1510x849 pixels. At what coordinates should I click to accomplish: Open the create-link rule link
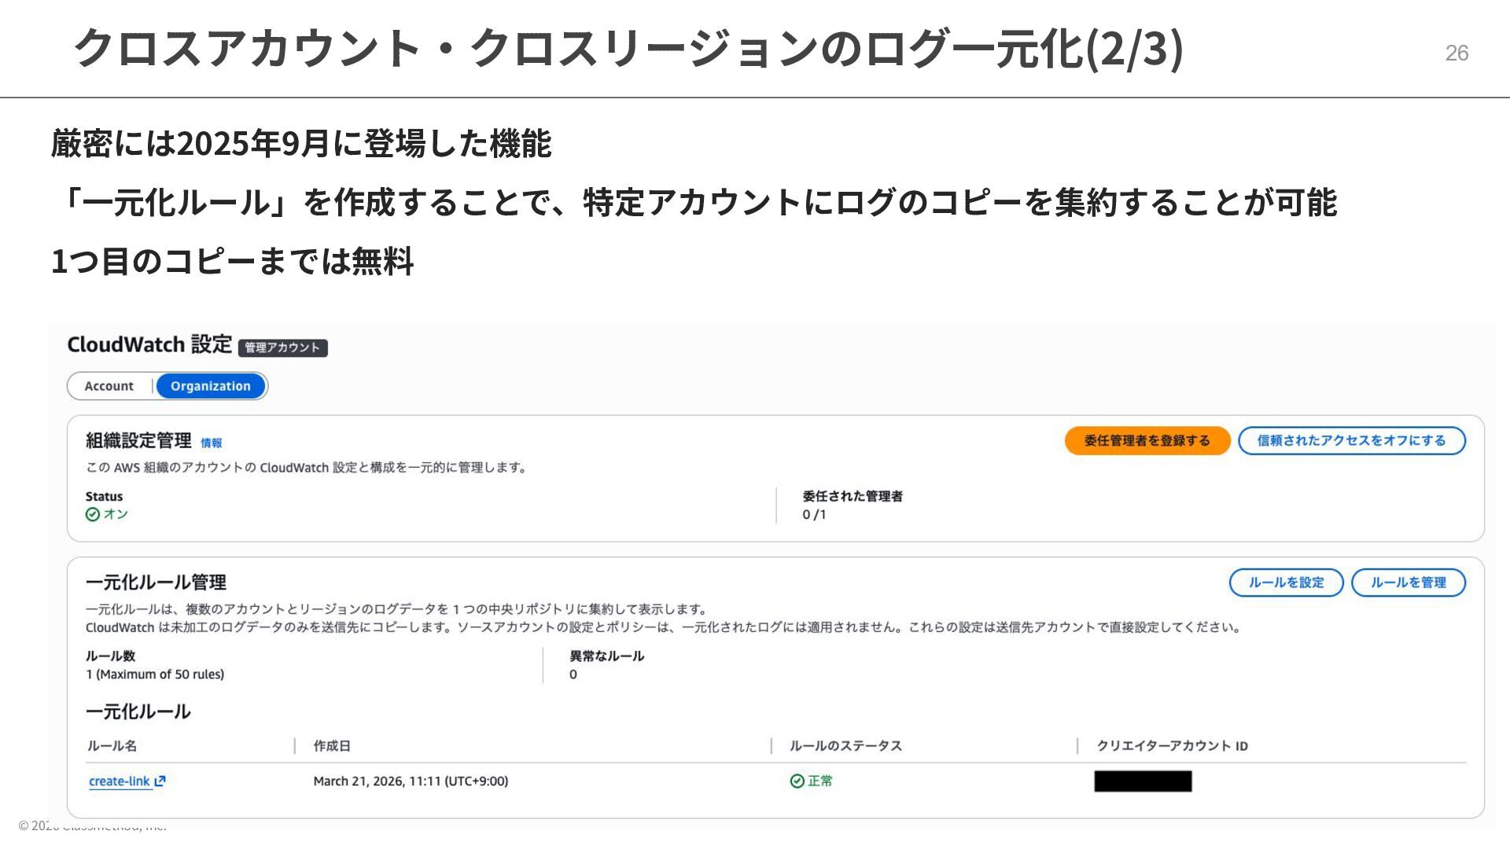click(119, 781)
